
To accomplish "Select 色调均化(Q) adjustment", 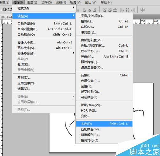I will 104,140.
